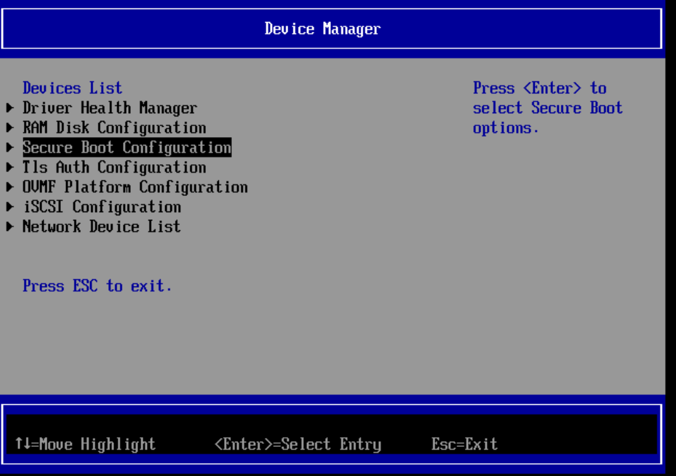Click the Devices List heading
676x476 pixels.
[x=72, y=88]
